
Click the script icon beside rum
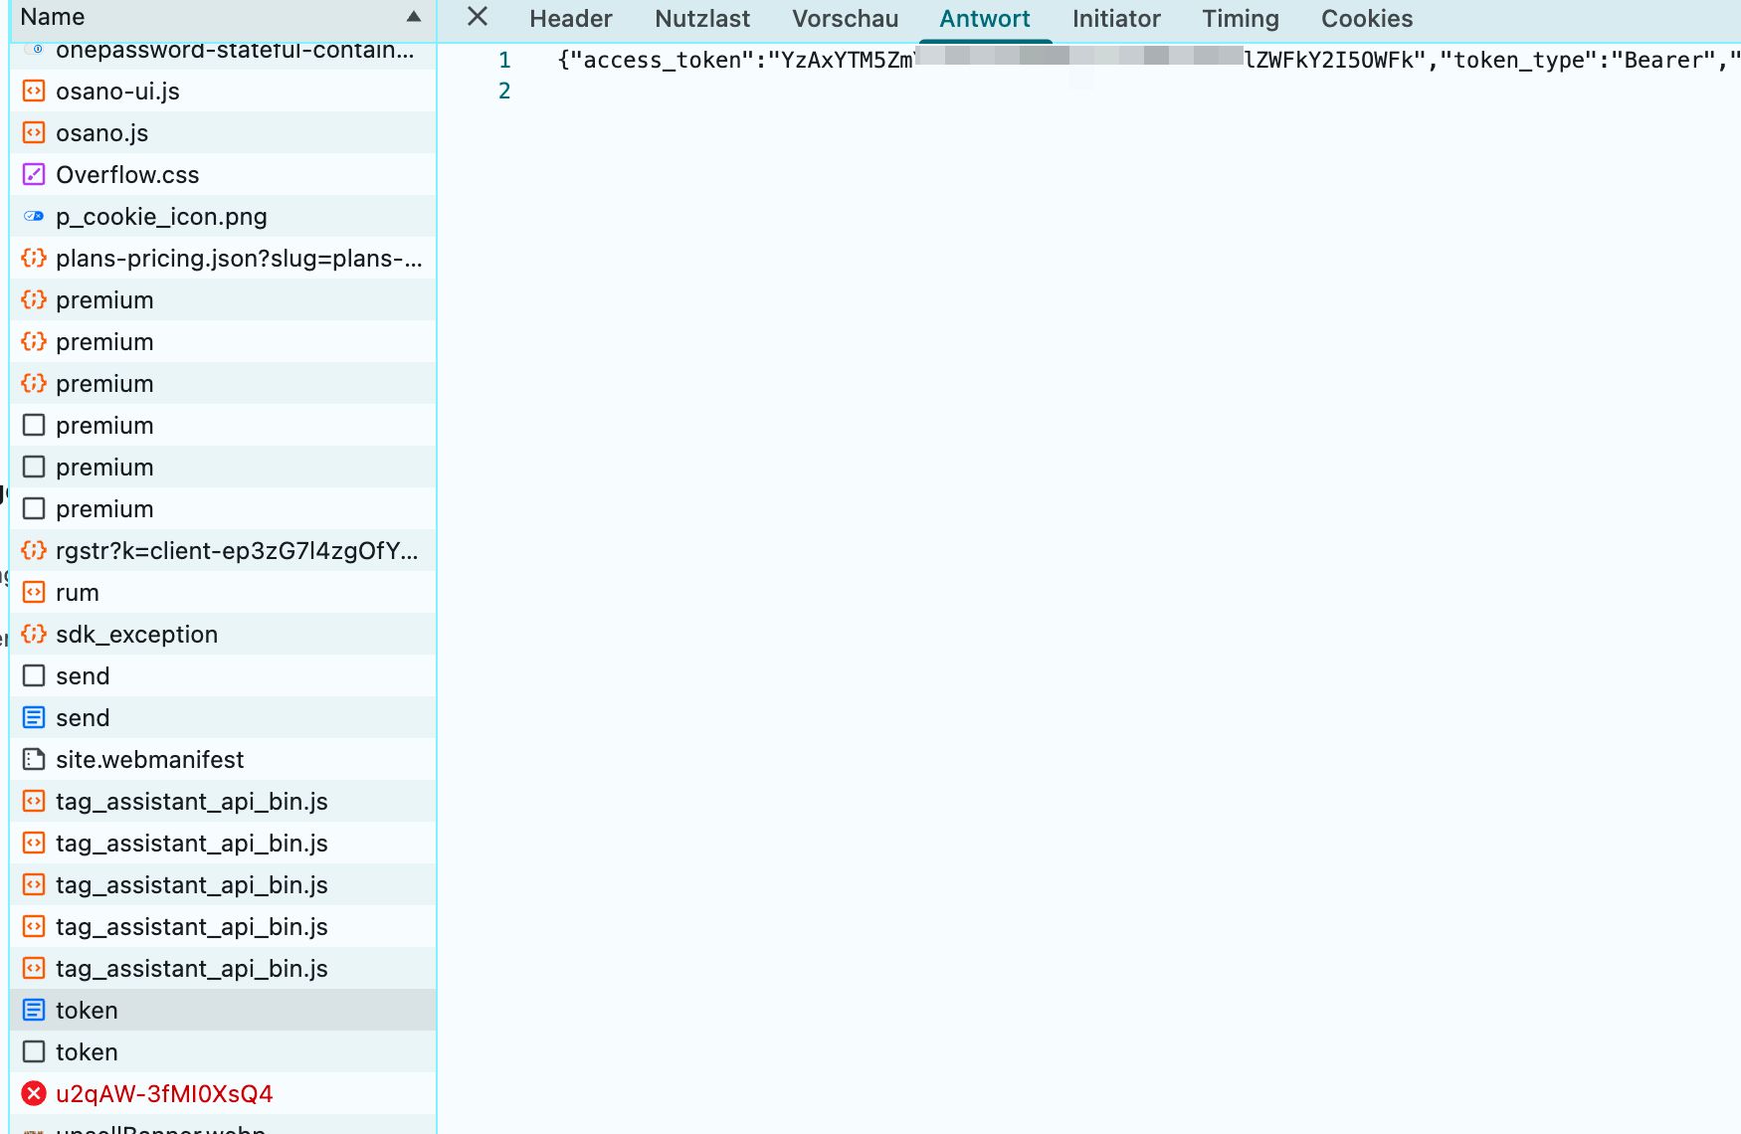click(x=34, y=593)
